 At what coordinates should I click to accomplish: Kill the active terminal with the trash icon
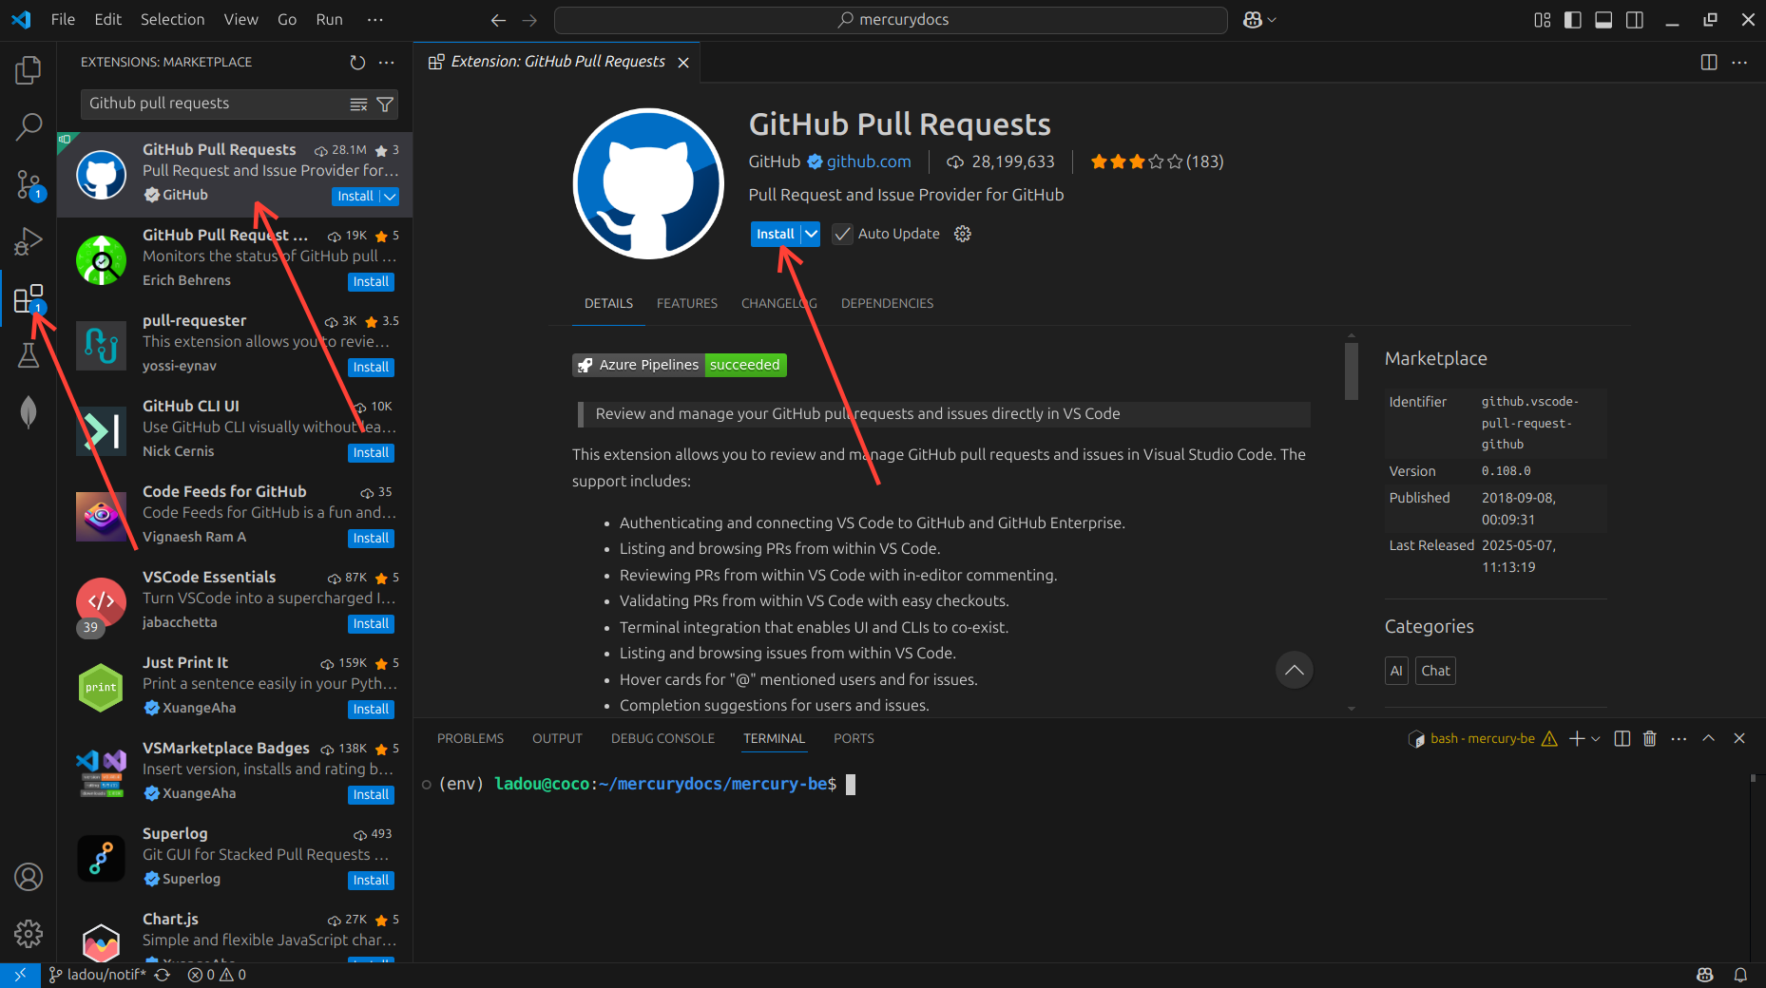1649,738
